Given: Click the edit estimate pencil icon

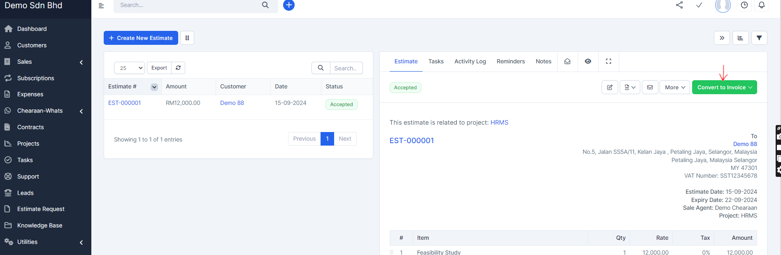Looking at the screenshot, I should pyautogui.click(x=610, y=87).
